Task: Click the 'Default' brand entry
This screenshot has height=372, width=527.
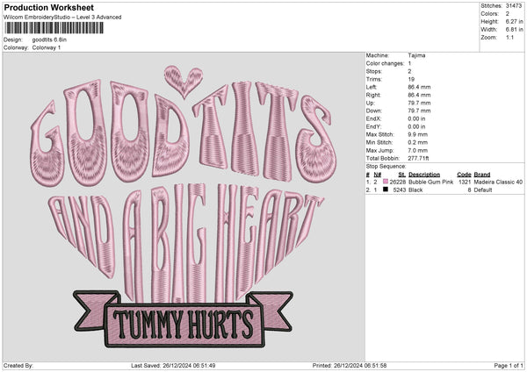Action: [x=483, y=190]
